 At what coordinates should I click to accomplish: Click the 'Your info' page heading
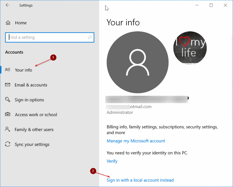point(123,22)
